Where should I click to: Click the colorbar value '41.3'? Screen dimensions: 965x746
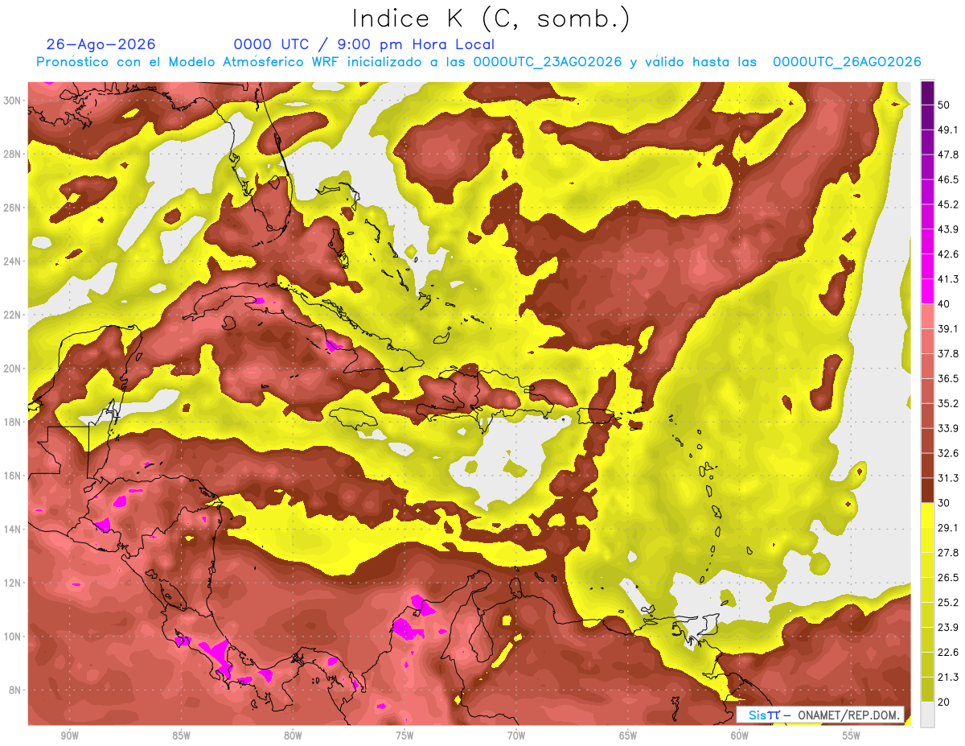tap(948, 279)
